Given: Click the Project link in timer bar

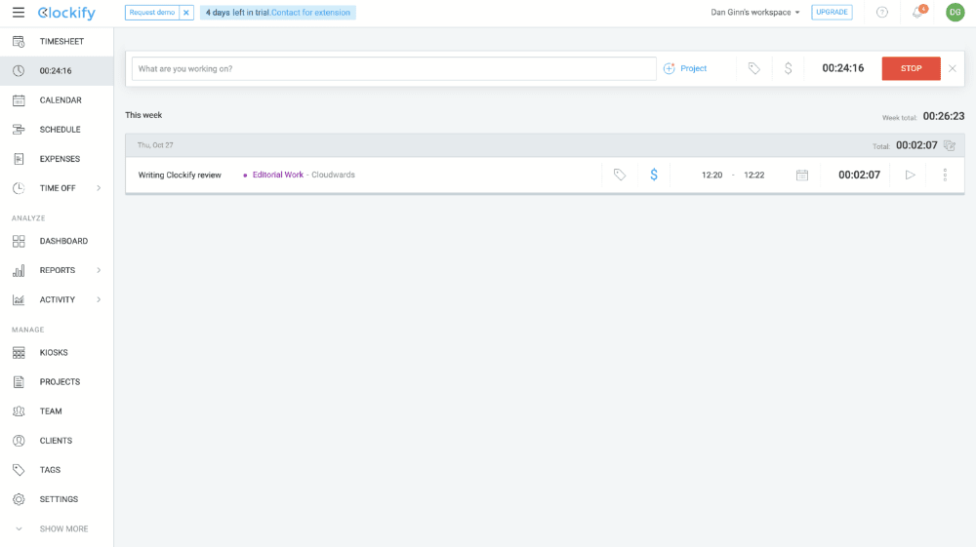Looking at the screenshot, I should coord(693,68).
